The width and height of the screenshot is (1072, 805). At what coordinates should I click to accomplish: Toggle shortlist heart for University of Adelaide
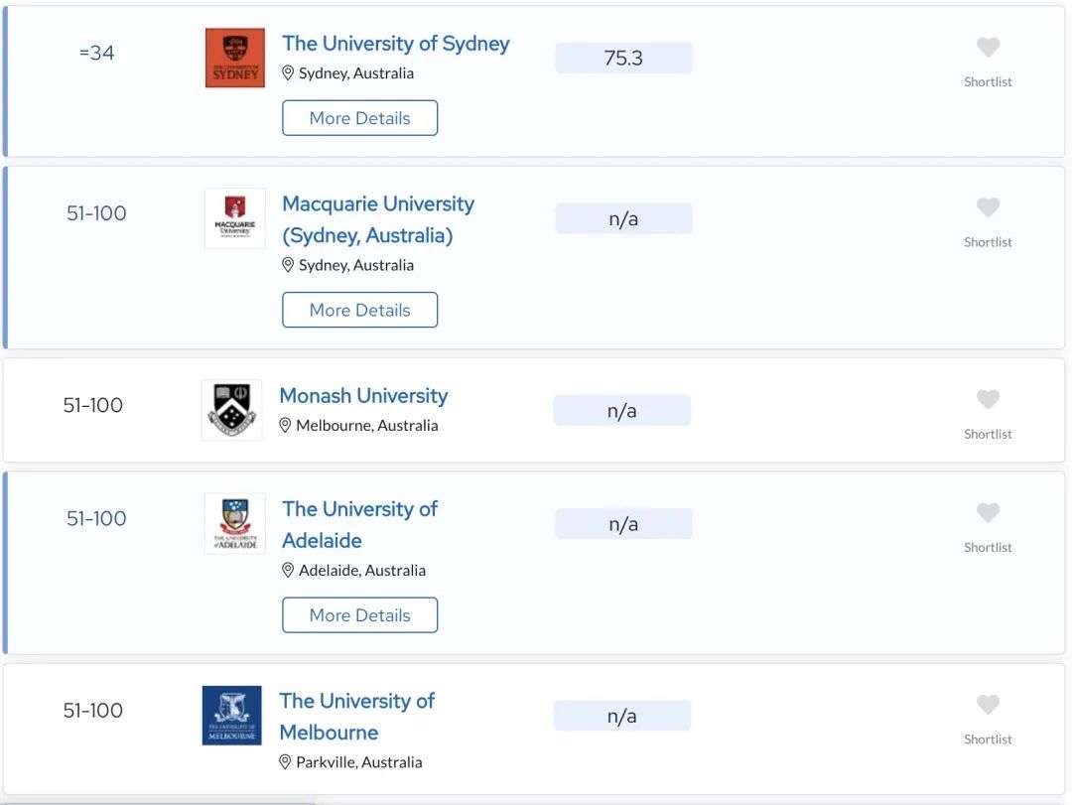click(x=988, y=512)
